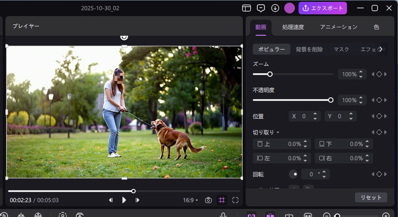Select the 背景を削除 sub-tab
Screen dimensions: 398x217
309,49
